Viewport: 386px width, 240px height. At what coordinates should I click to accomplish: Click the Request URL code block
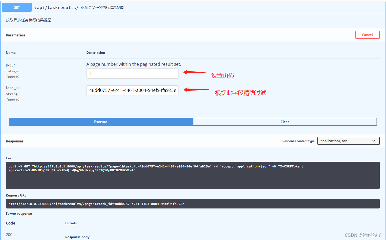[x=193, y=204]
